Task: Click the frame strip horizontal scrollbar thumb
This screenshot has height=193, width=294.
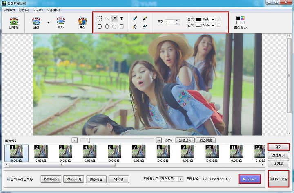Action: [62, 165]
